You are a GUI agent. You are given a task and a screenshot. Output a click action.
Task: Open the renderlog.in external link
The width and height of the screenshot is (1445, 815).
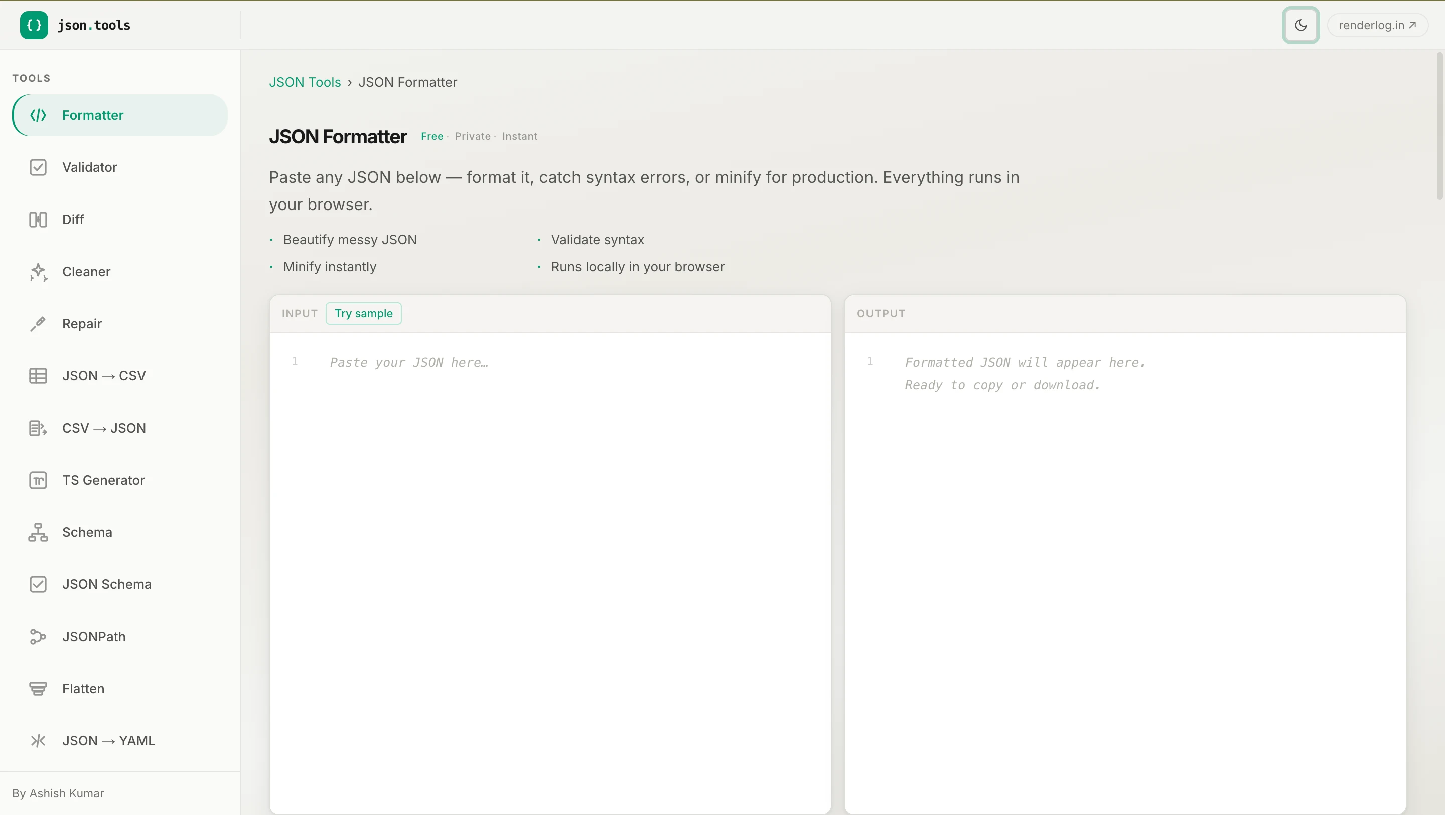1377,25
